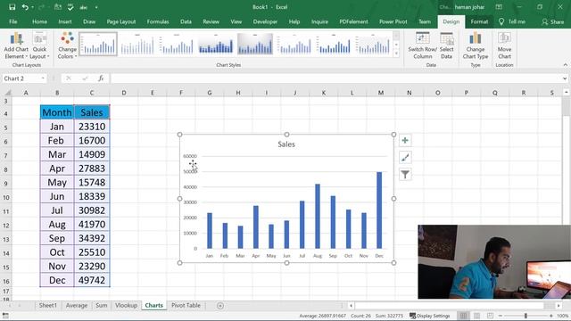Viewport: 571px width, 321px height.
Task: Open the Page Layout tab
Action: click(121, 21)
